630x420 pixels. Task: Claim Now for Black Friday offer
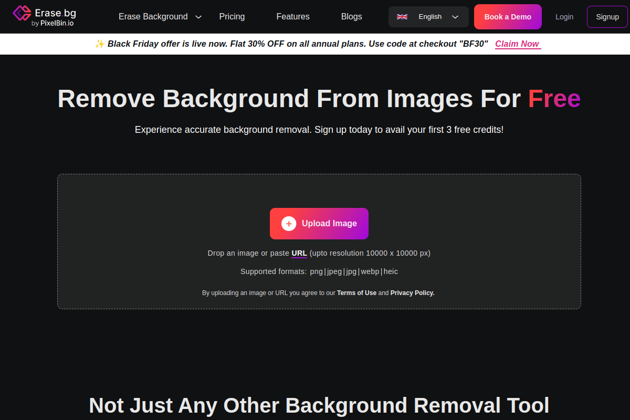[517, 44]
